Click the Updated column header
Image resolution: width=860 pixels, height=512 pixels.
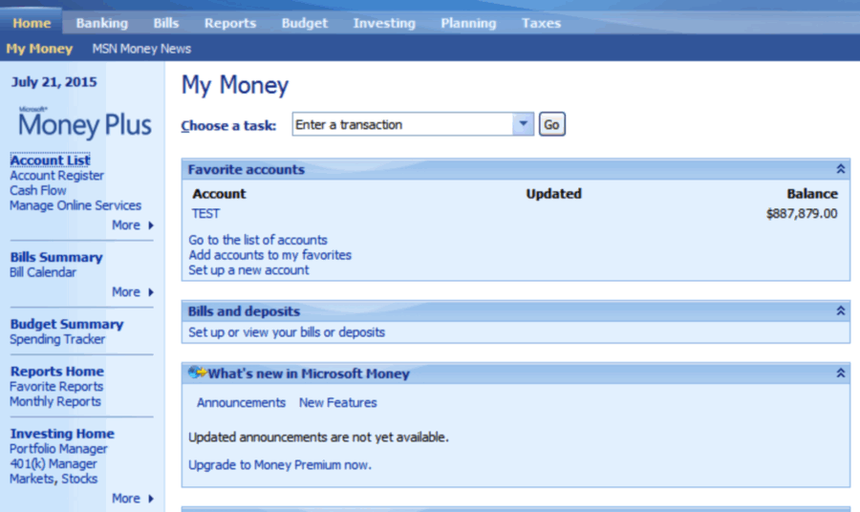click(x=553, y=194)
